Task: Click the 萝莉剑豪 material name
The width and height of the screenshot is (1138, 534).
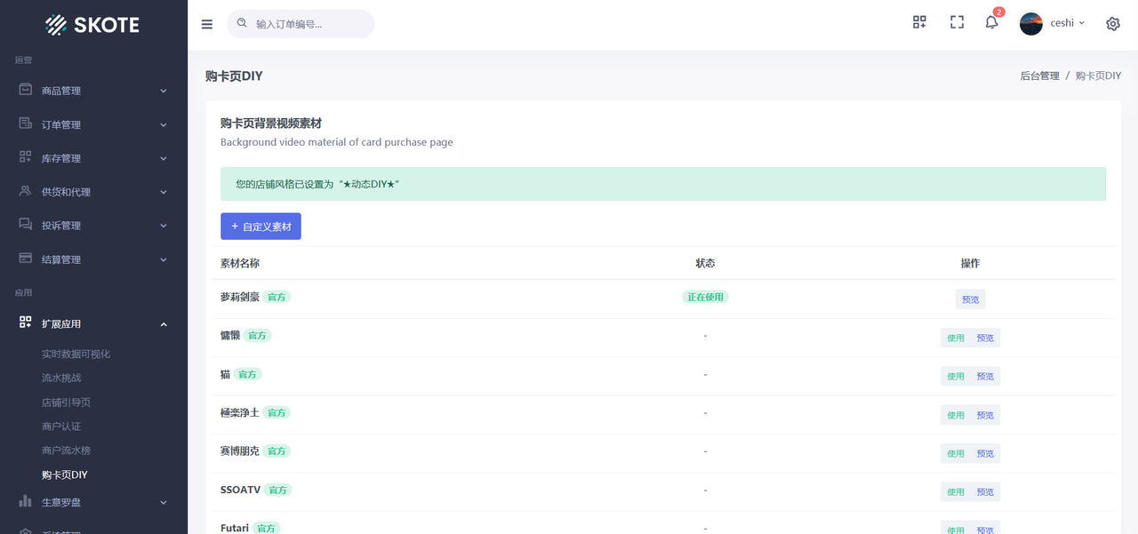Action: tap(240, 297)
